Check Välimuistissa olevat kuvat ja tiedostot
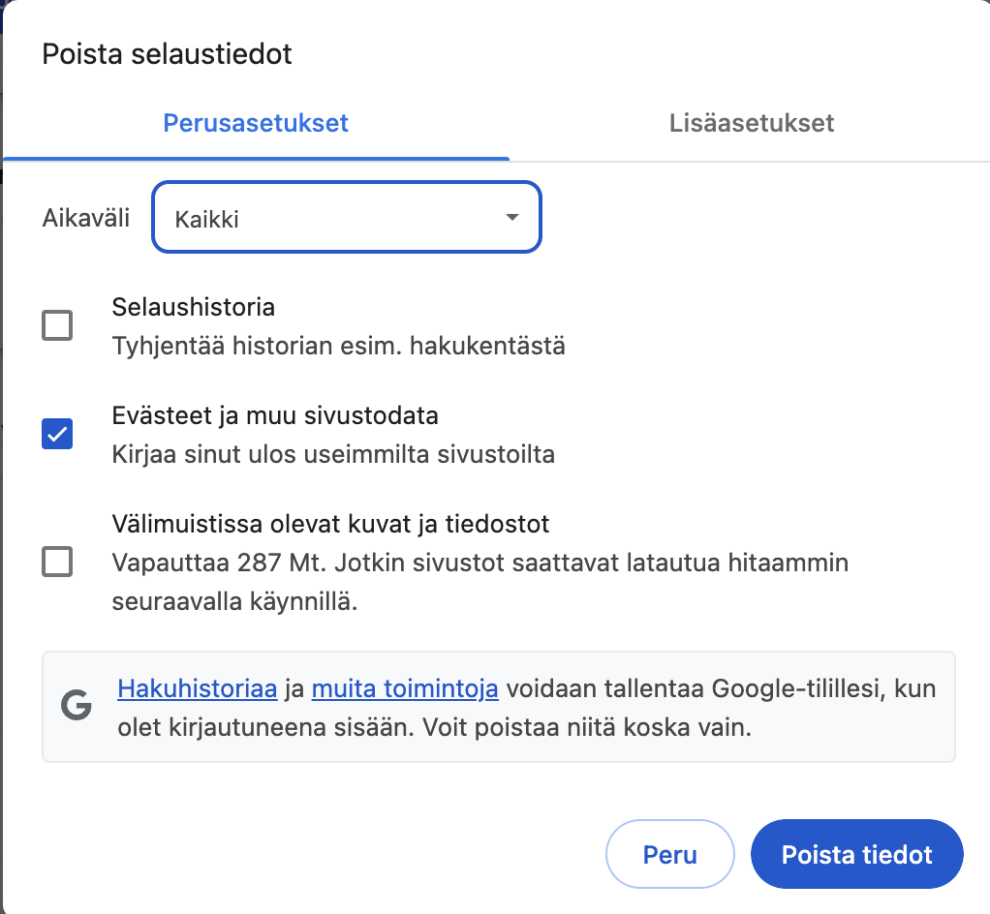The height and width of the screenshot is (914, 990). [57, 562]
